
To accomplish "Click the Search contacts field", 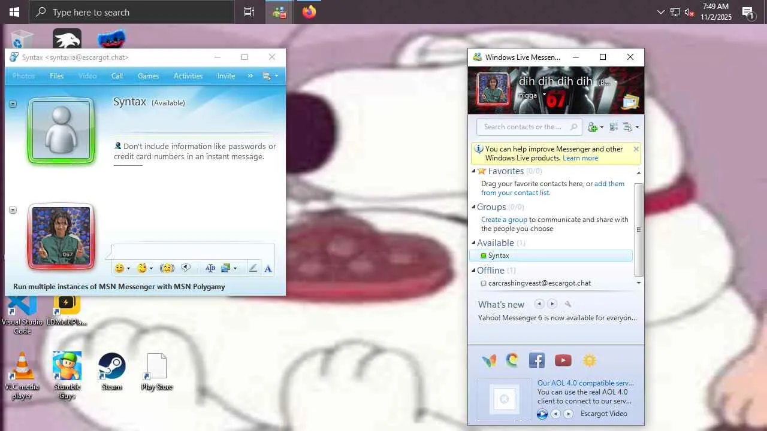I will click(529, 127).
